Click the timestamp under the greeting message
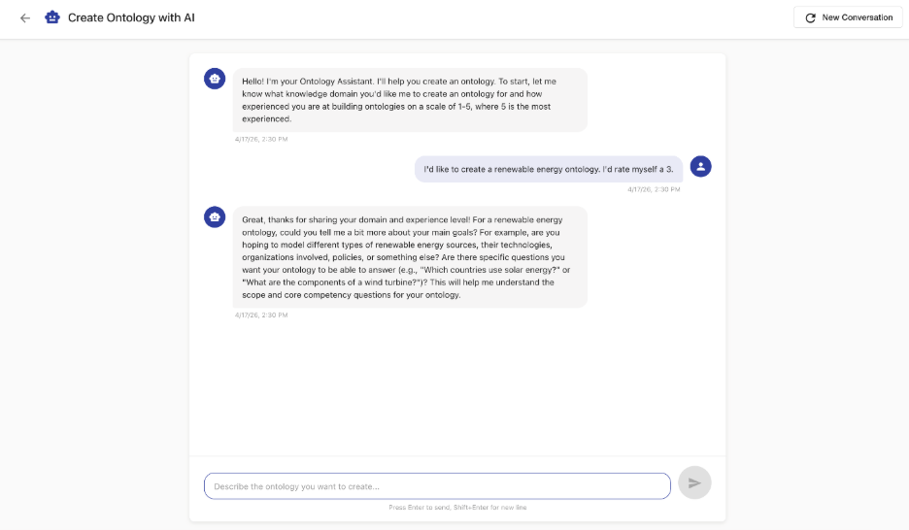 (261, 139)
